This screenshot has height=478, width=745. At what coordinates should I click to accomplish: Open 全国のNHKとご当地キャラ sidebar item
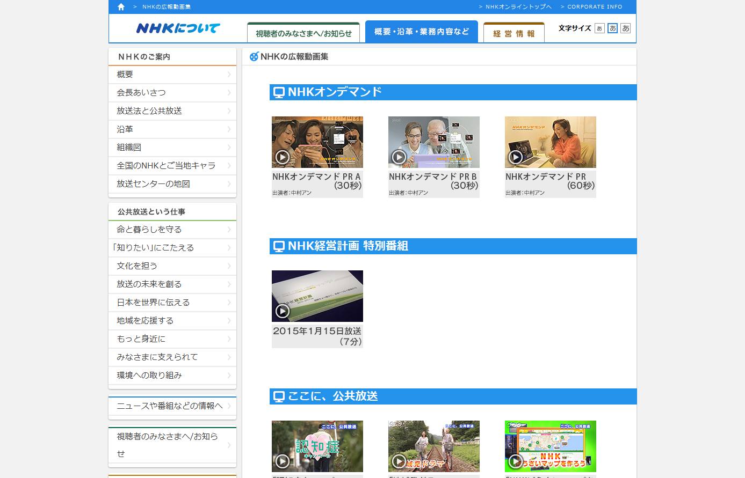pyautogui.click(x=172, y=166)
